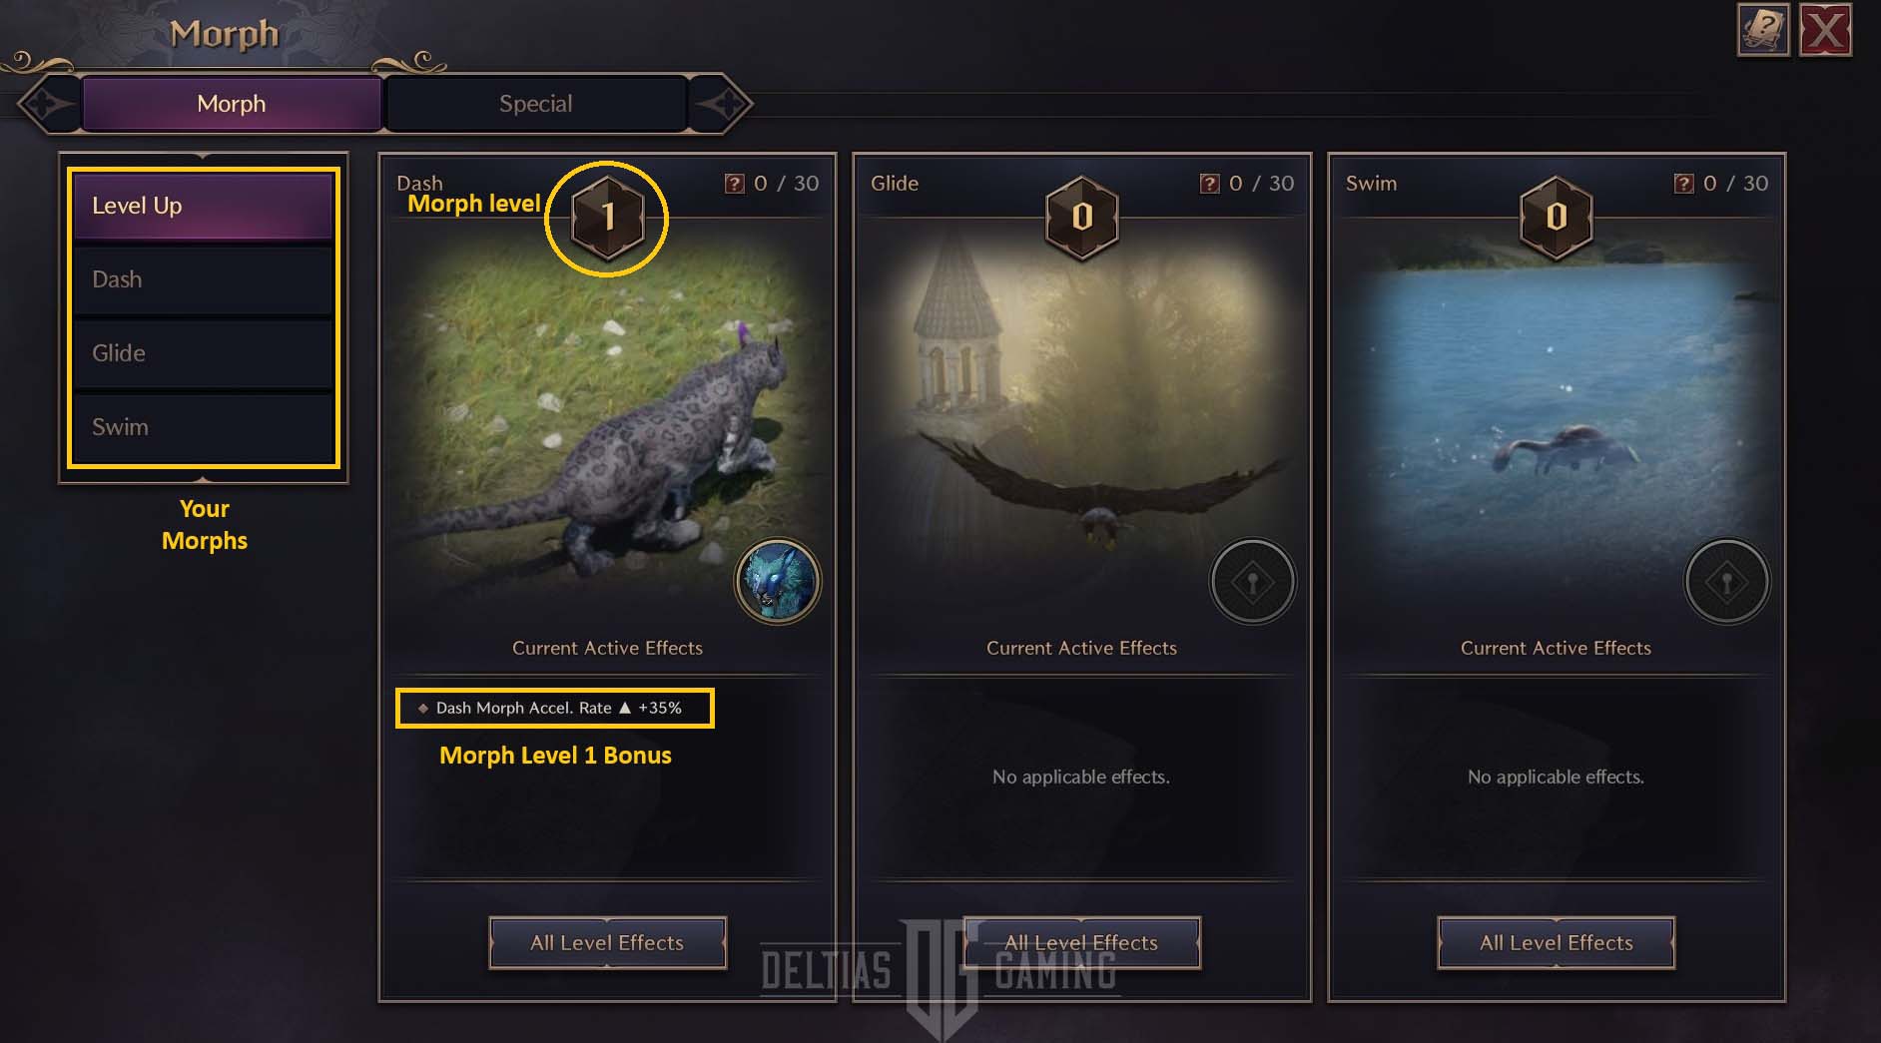Select the Morph tab

pyautogui.click(x=232, y=104)
